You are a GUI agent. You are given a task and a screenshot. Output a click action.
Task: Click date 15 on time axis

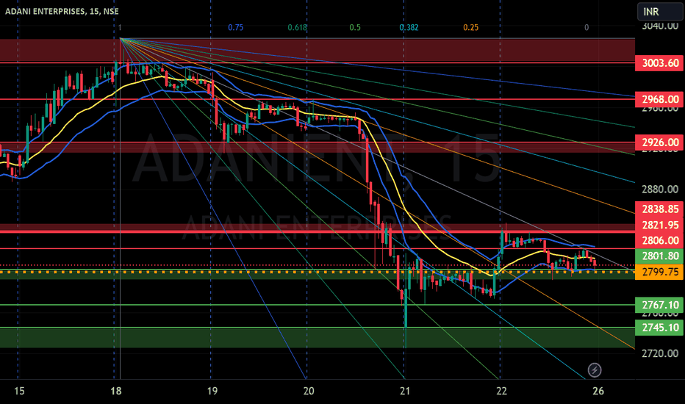click(x=19, y=391)
